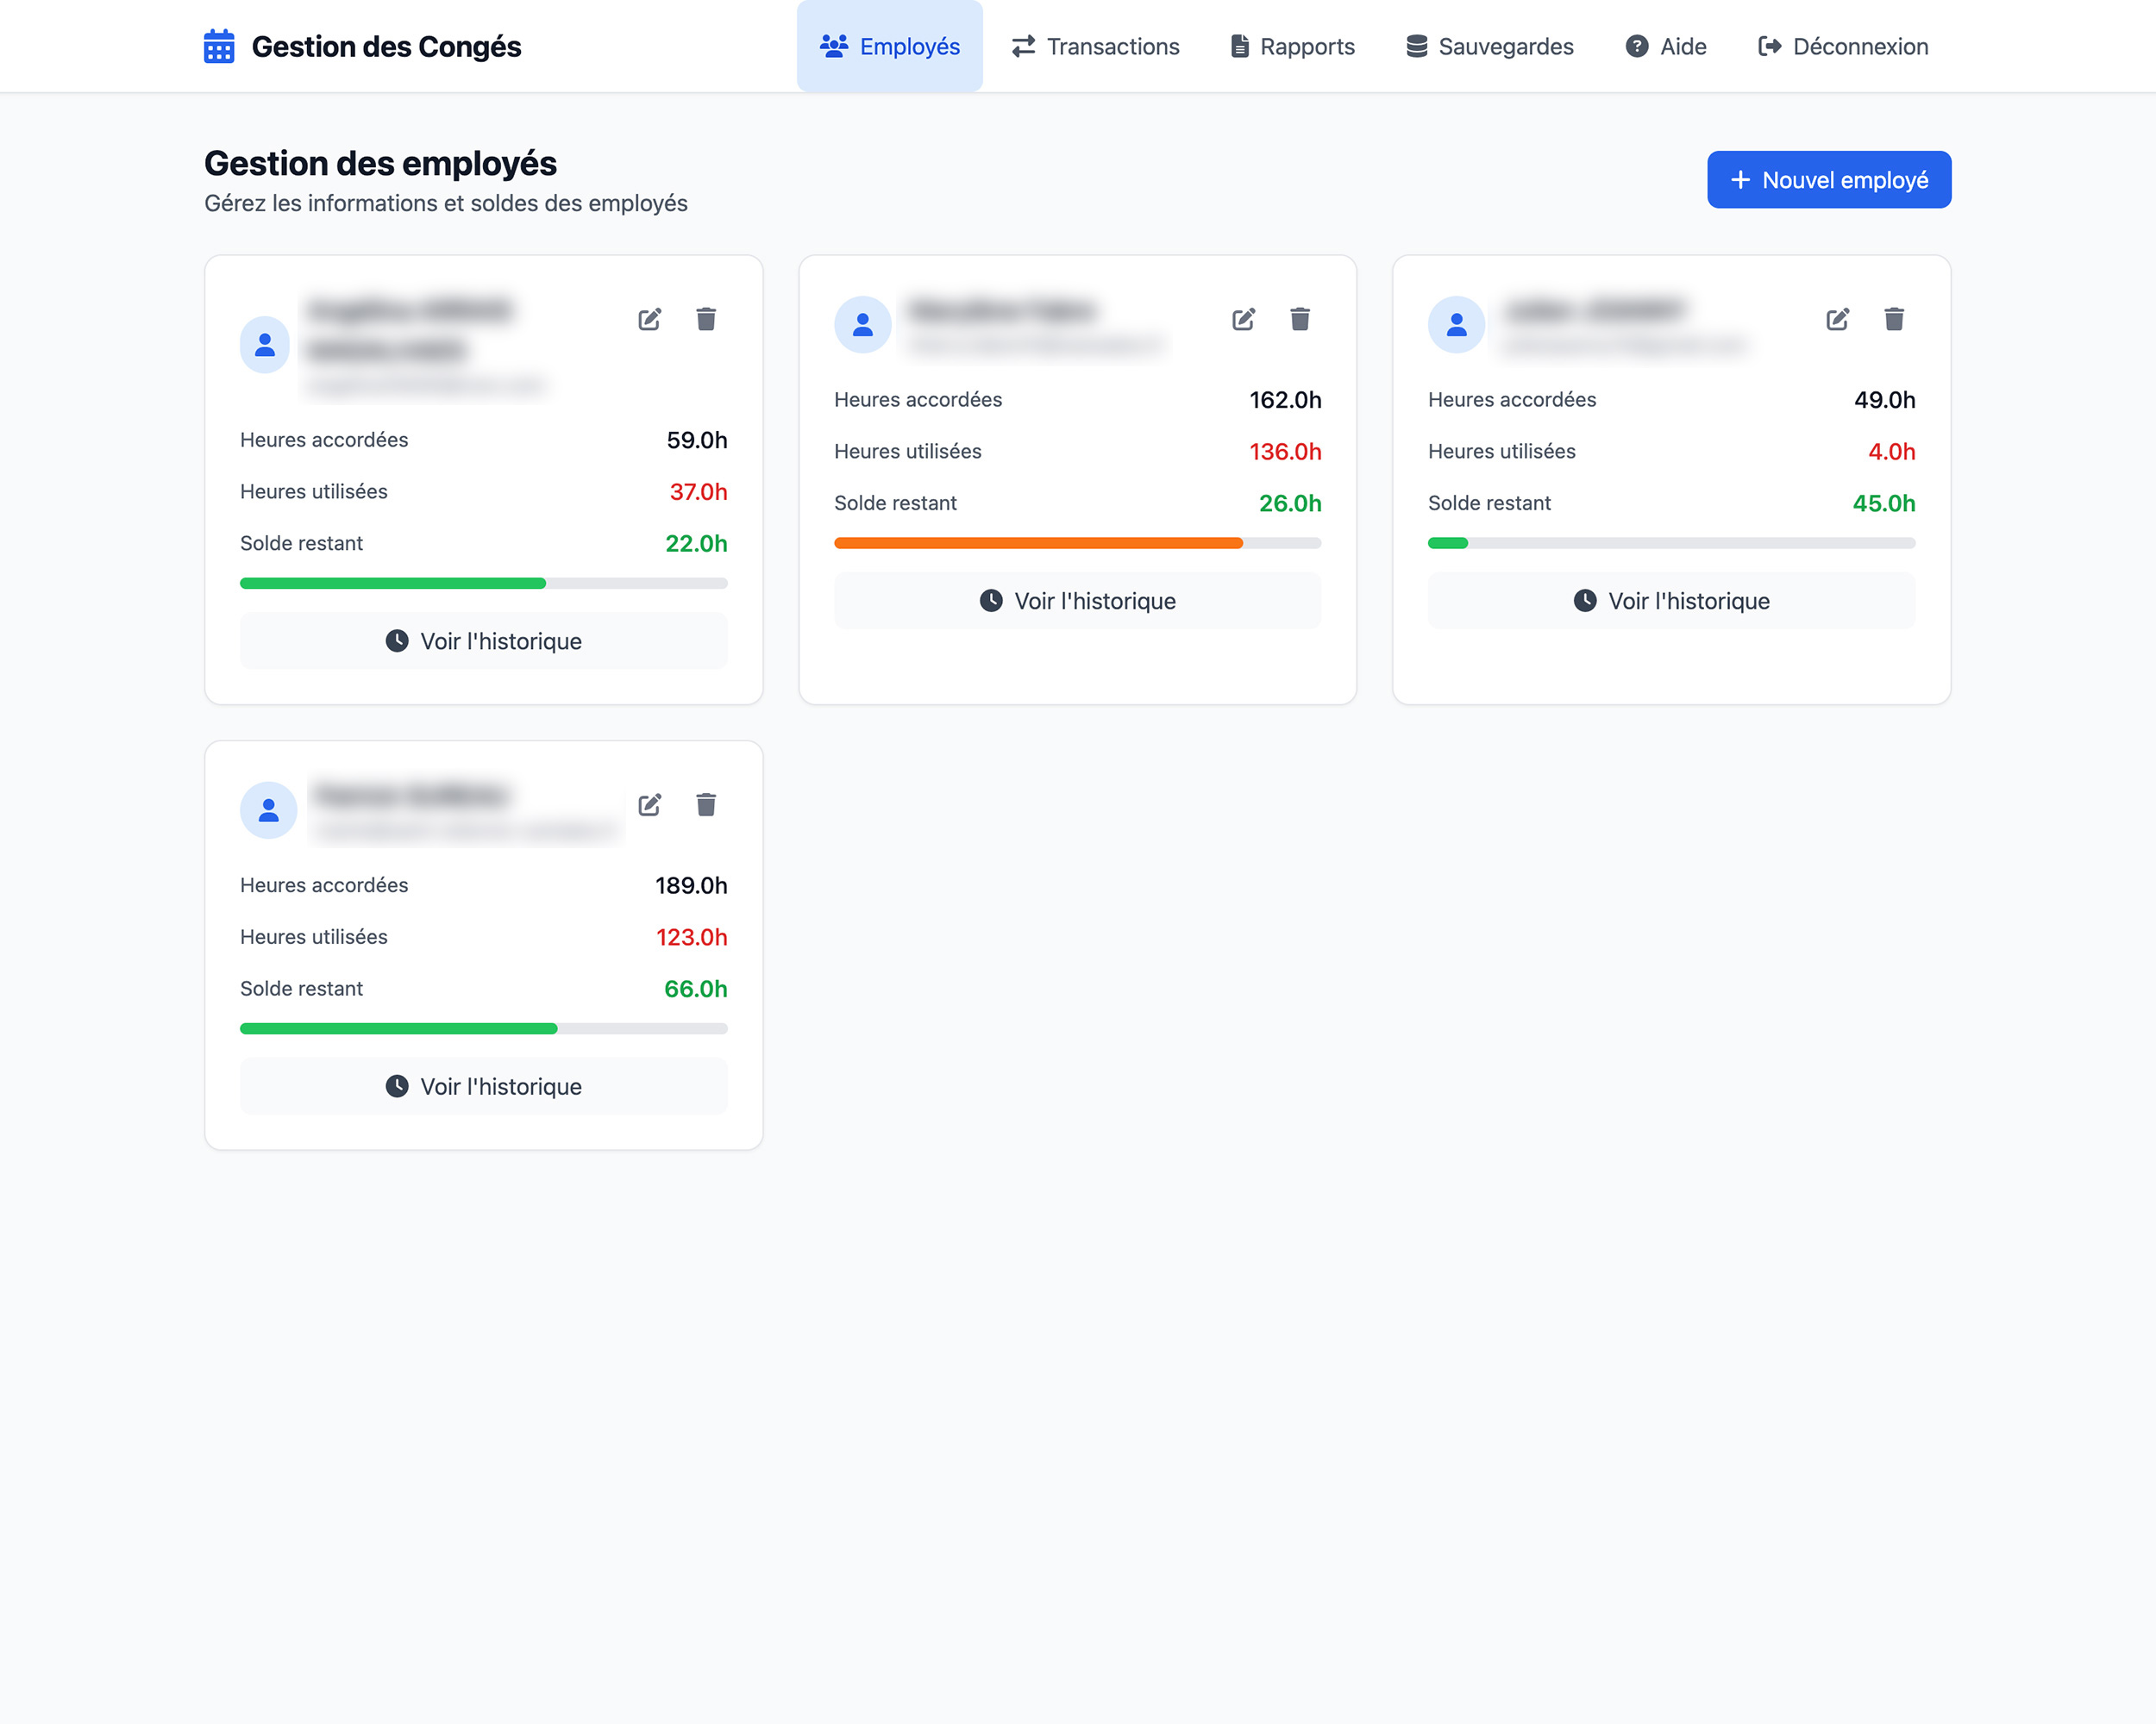
Task: Delete the employee with 59.0h accorded
Action: click(x=706, y=319)
